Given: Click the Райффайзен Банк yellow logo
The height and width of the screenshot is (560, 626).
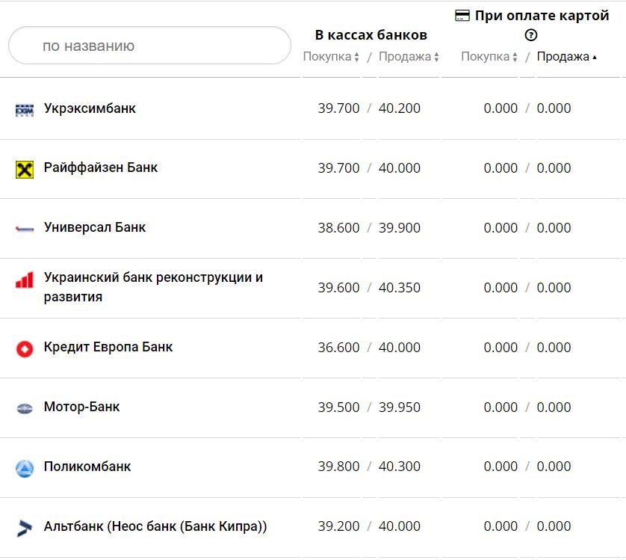Looking at the screenshot, I should (x=25, y=170).
